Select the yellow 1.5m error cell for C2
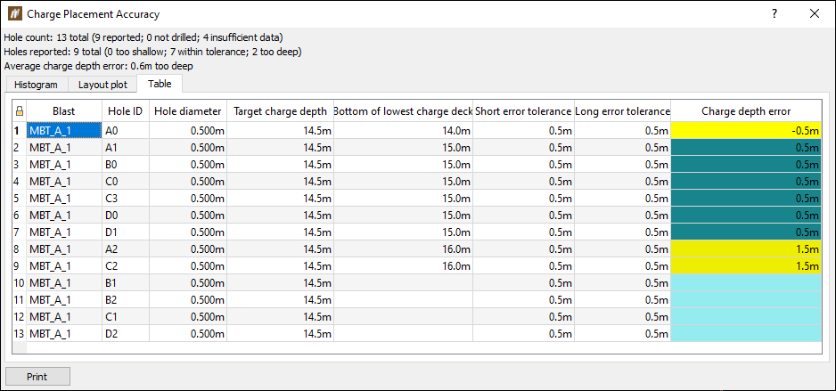 pyautogui.click(x=746, y=265)
